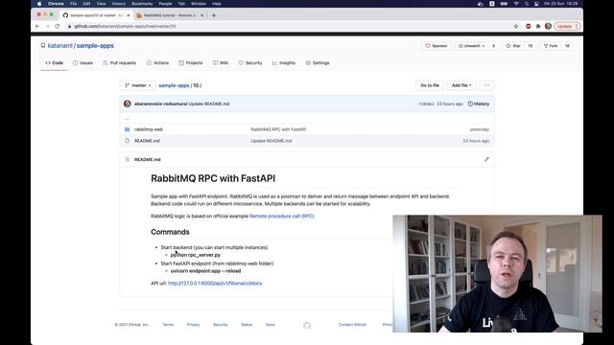Star the repository
Viewport: 614px width, 345px height.
pyautogui.click(x=512, y=46)
